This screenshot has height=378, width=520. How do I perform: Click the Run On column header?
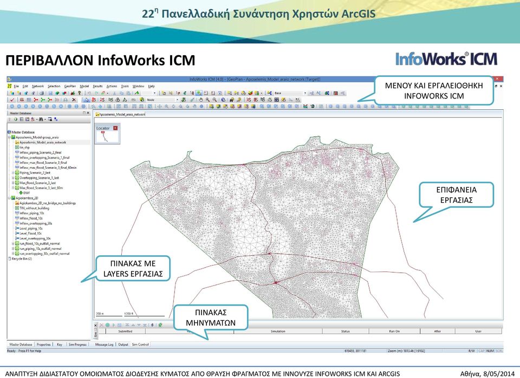point(394,331)
